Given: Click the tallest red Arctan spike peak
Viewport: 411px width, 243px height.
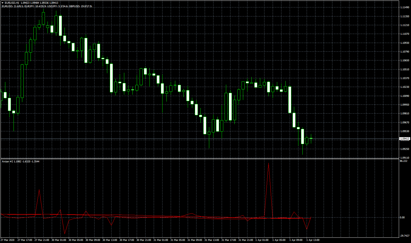Looking at the screenshot, I should pyautogui.click(x=268, y=164).
